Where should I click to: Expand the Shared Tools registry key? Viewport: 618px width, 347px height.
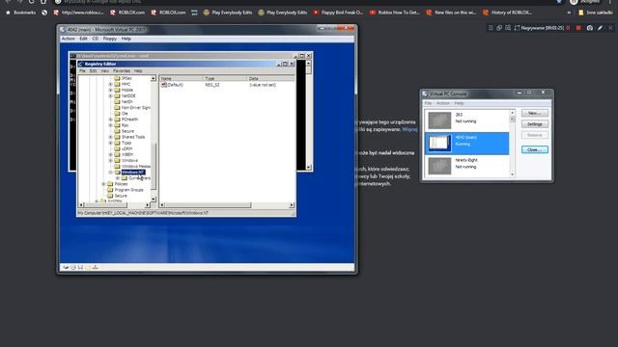coord(111,137)
